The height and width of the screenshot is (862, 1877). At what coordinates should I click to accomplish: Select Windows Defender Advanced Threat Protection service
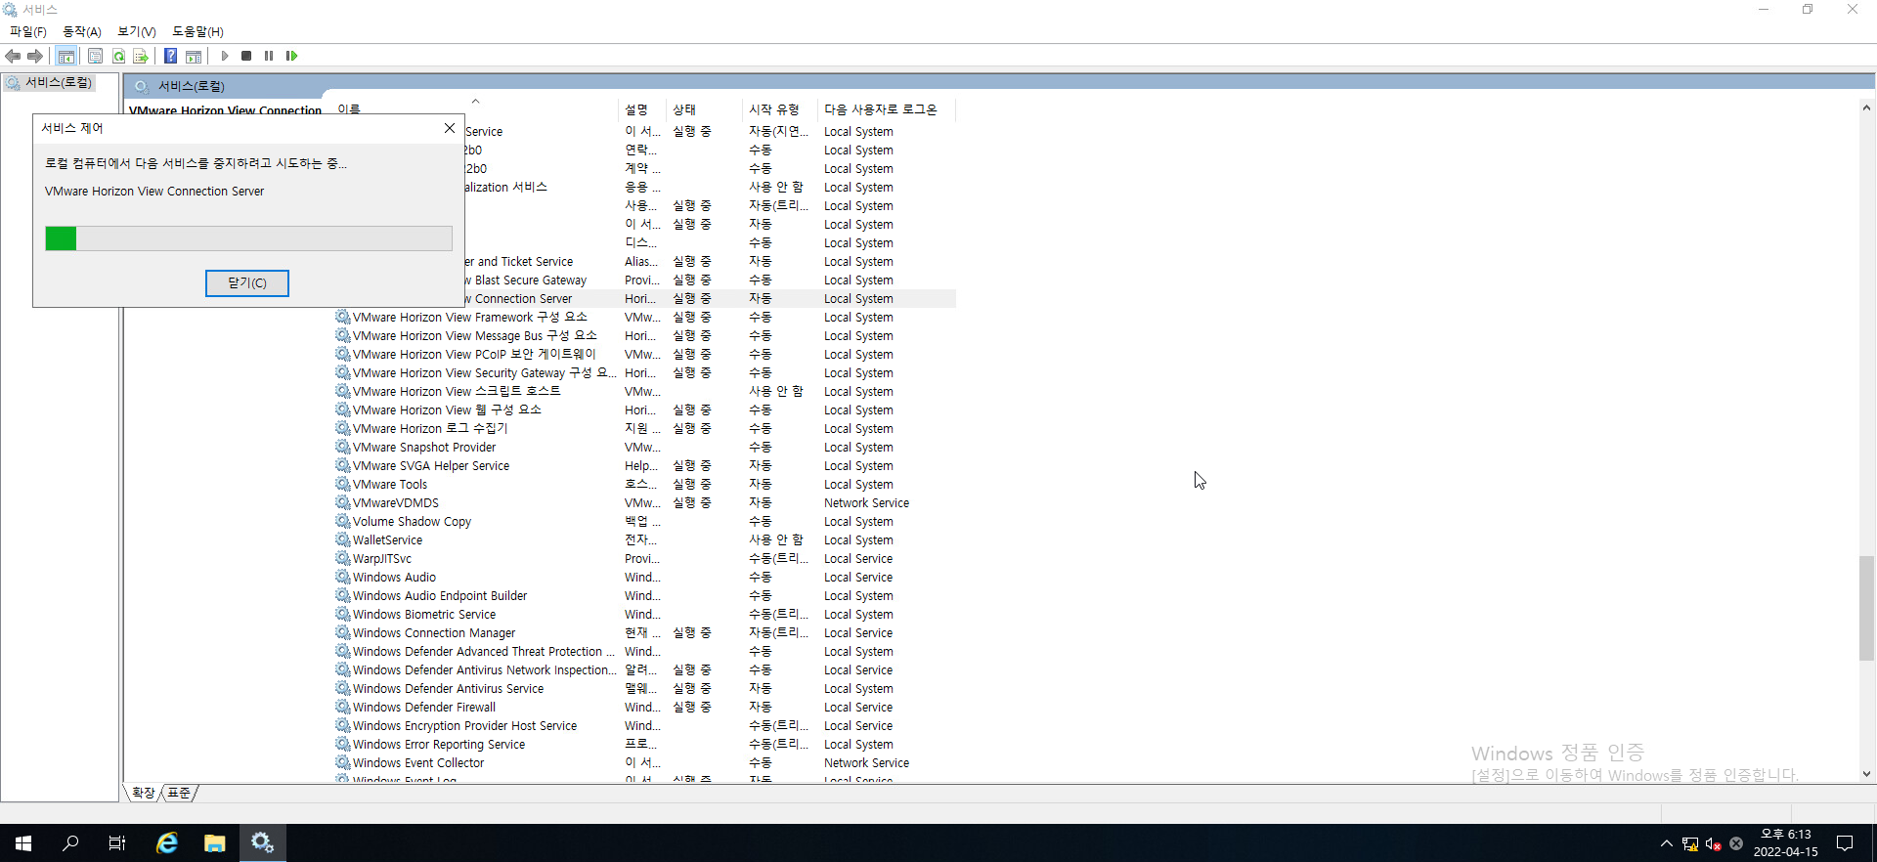point(645,652)
